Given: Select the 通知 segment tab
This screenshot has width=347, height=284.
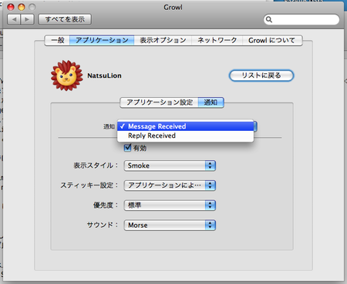Looking at the screenshot, I should [x=211, y=102].
